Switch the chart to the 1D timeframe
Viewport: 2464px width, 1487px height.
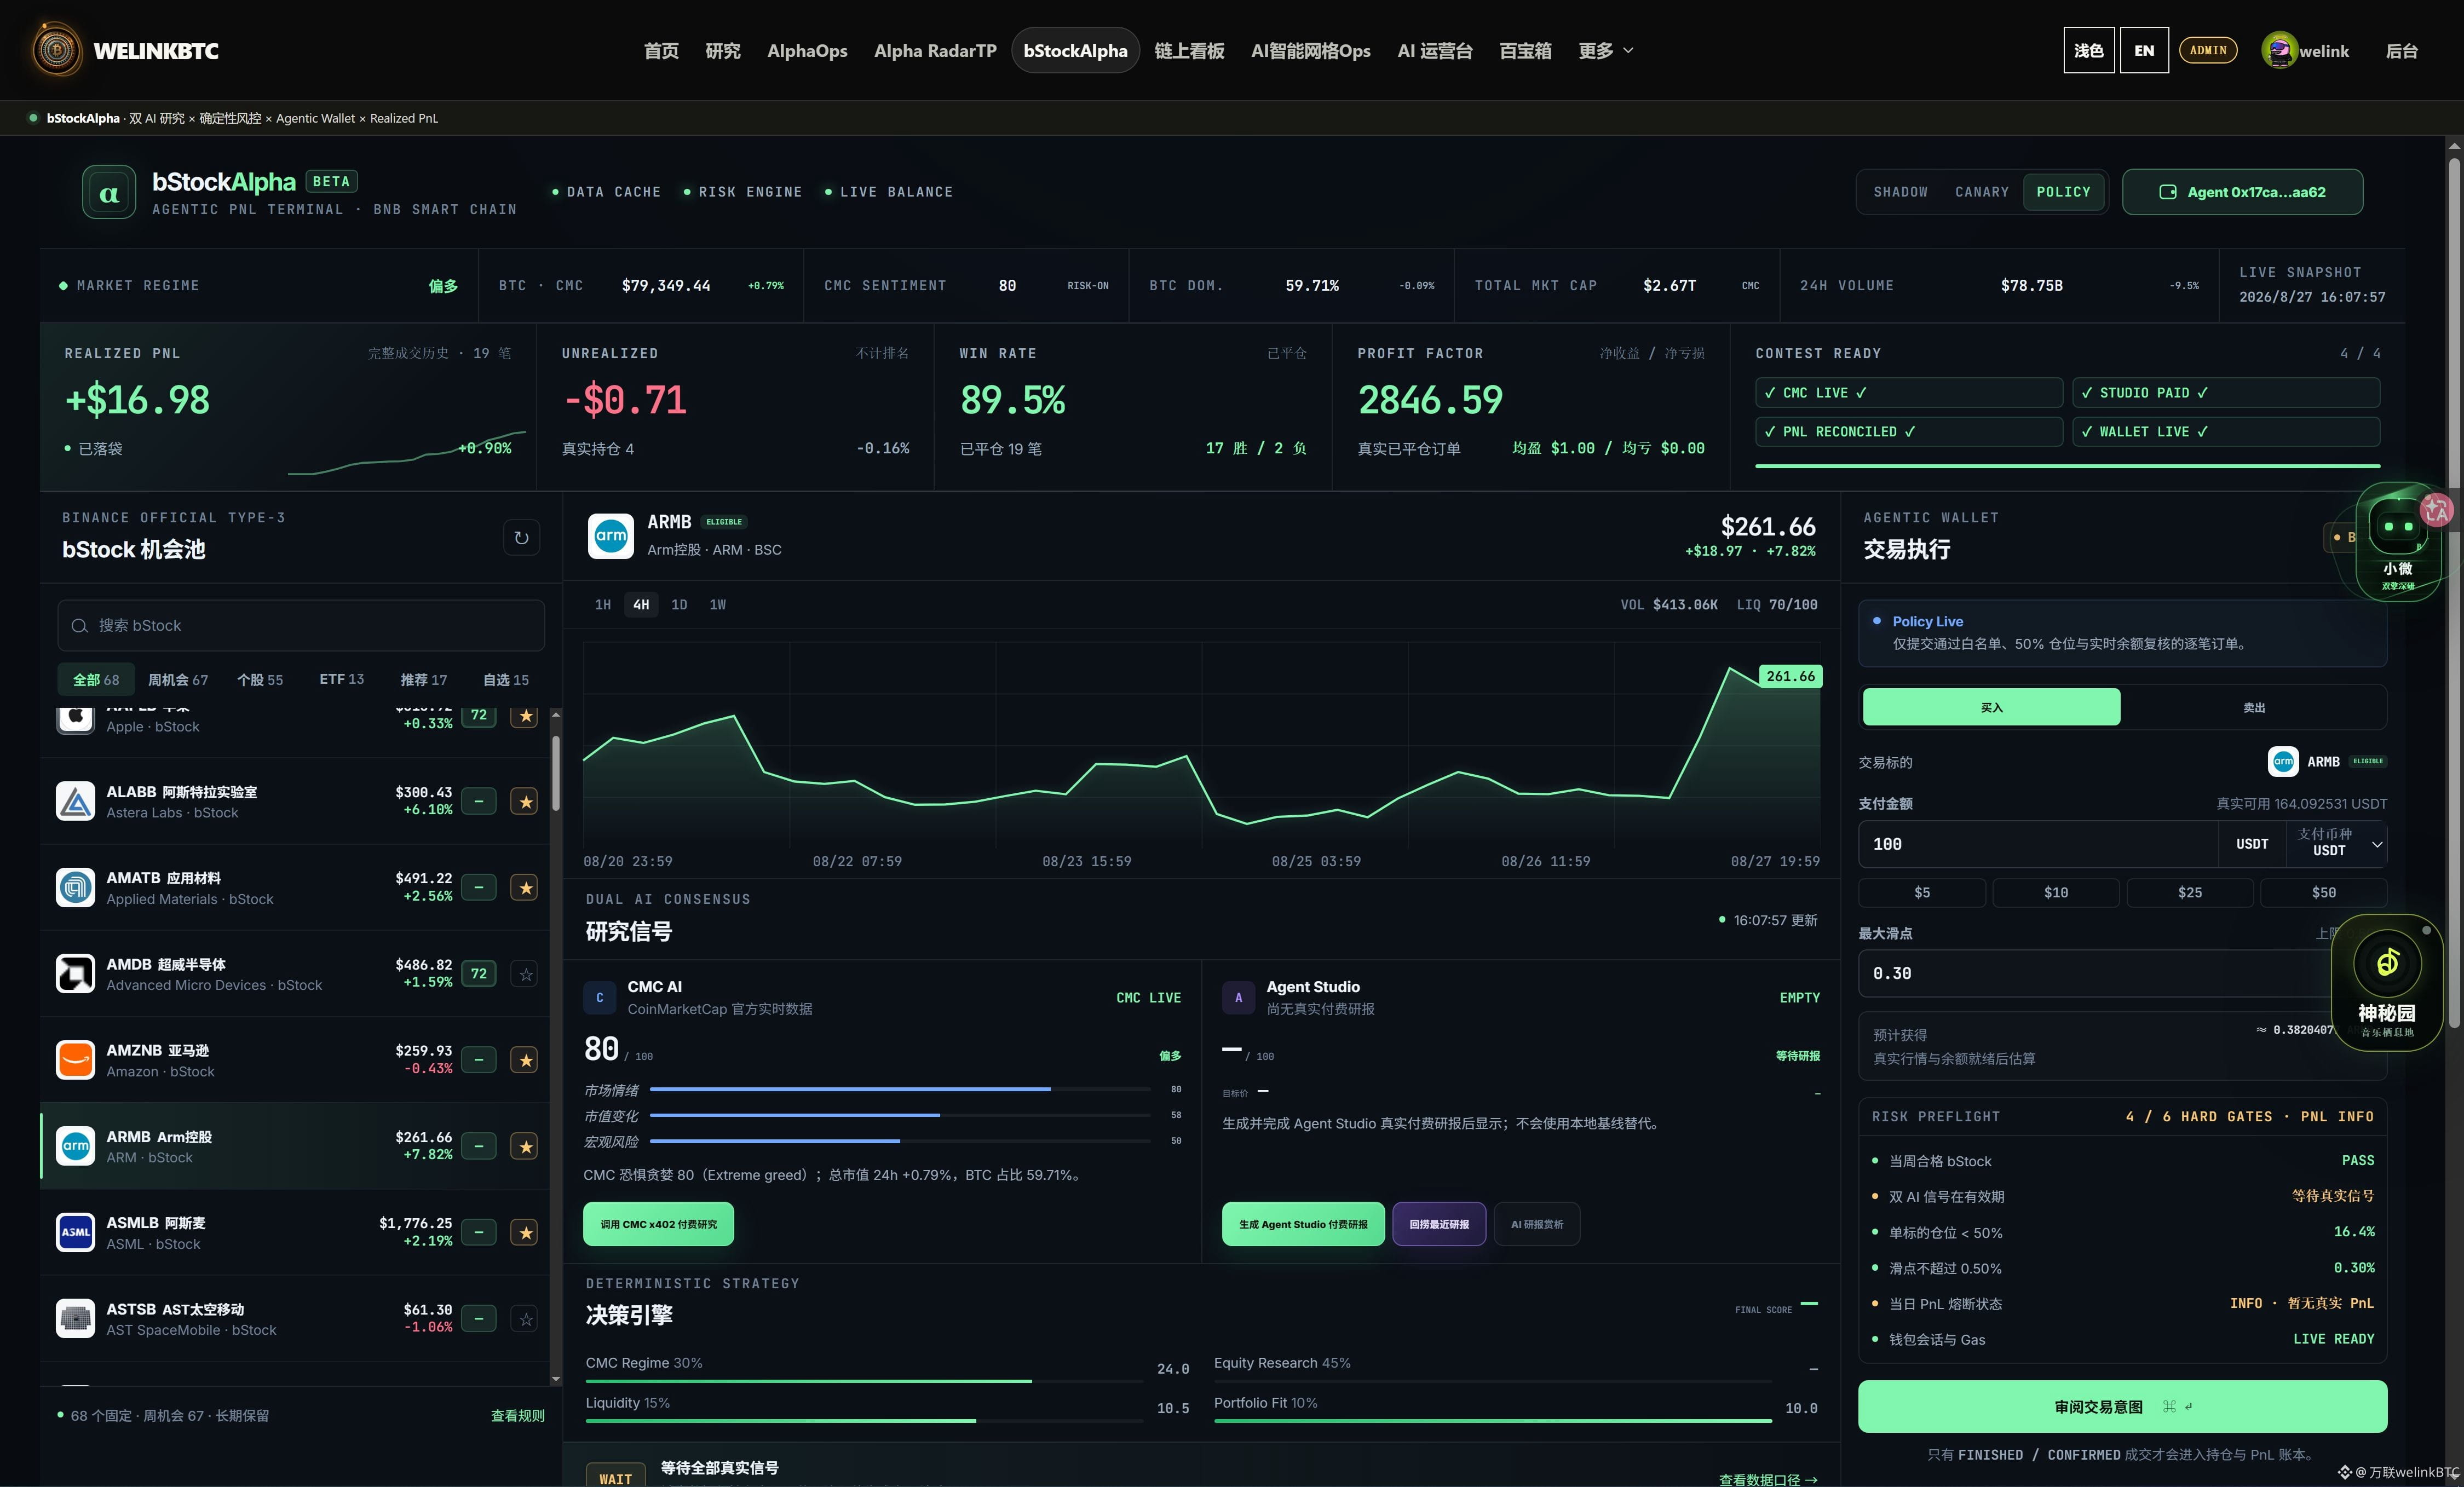coord(679,604)
